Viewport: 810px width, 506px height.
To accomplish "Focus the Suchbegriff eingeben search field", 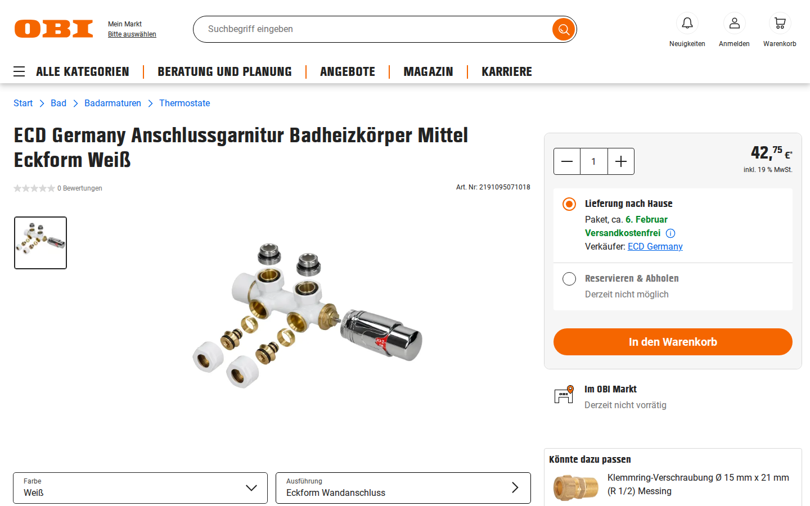I will [x=372, y=29].
